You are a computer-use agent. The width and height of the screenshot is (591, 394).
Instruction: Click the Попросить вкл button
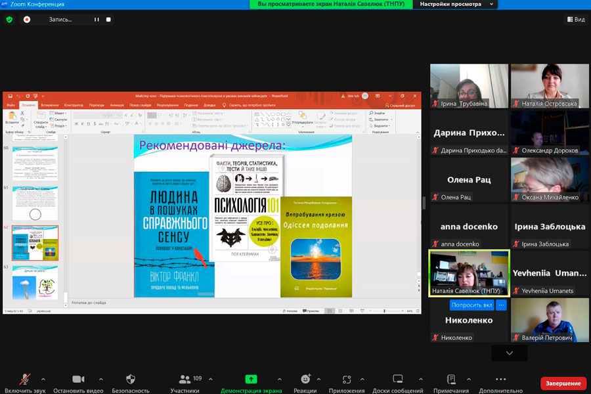tap(471, 305)
